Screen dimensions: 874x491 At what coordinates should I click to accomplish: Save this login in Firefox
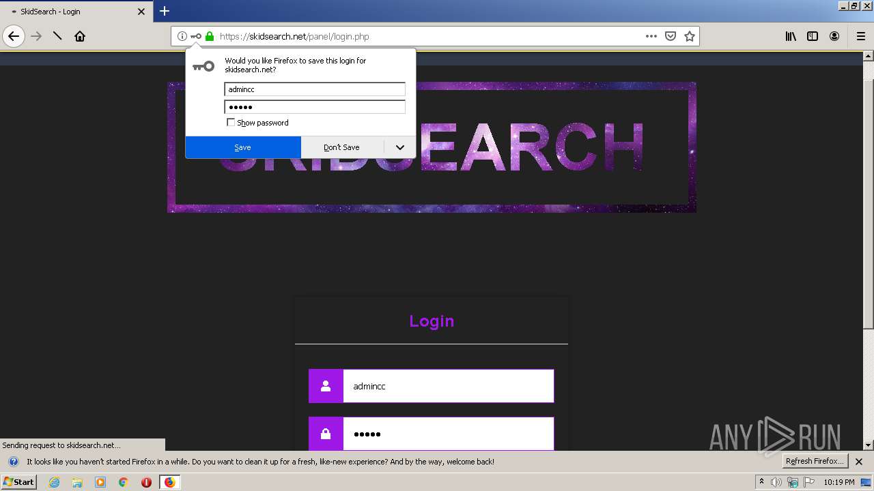(x=243, y=147)
